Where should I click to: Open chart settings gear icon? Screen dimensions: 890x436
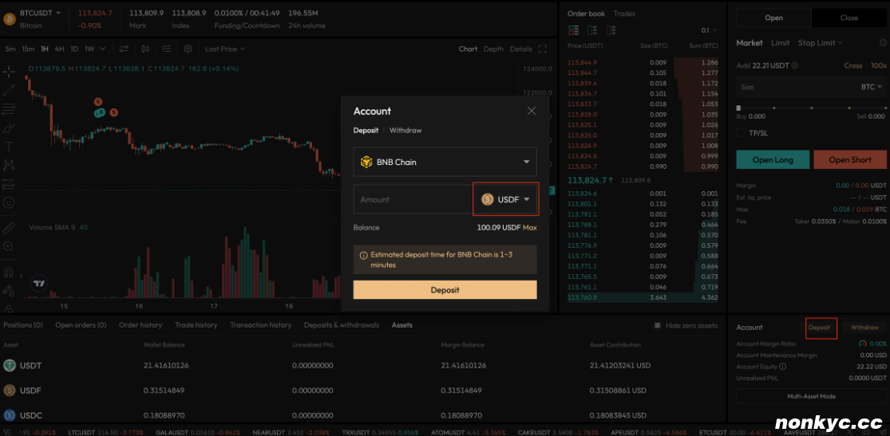tap(188, 49)
